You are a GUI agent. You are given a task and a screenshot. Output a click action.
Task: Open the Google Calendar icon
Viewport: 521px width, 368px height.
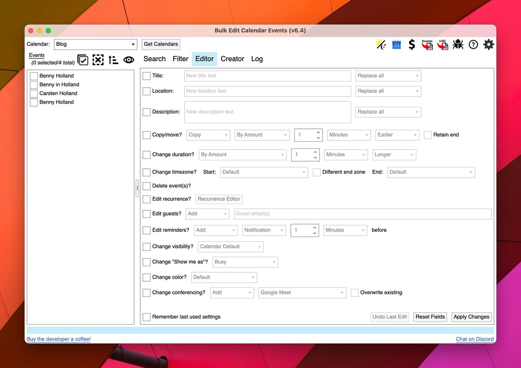[396, 44]
